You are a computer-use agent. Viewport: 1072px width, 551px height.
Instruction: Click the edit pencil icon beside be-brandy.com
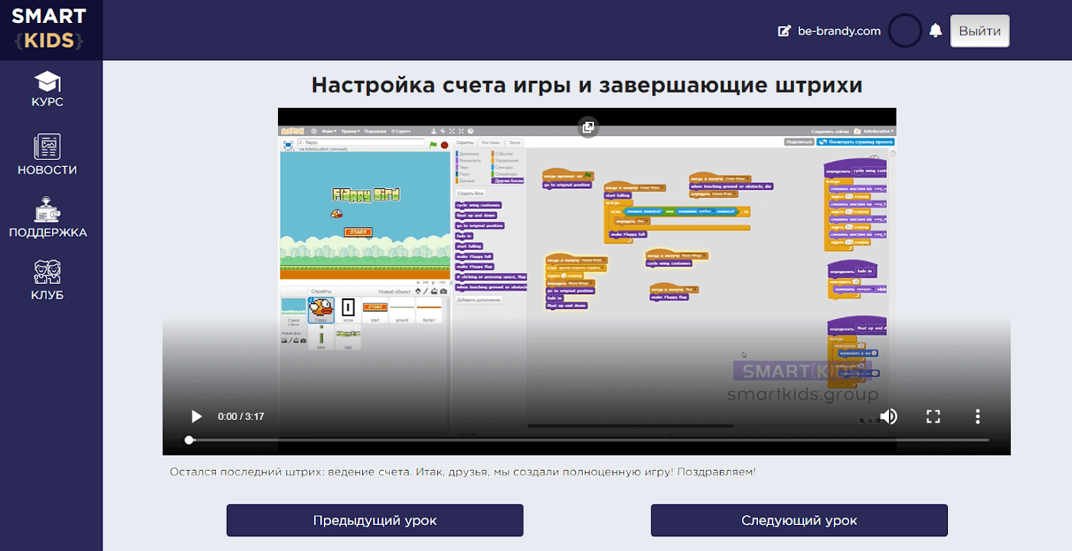pos(784,31)
